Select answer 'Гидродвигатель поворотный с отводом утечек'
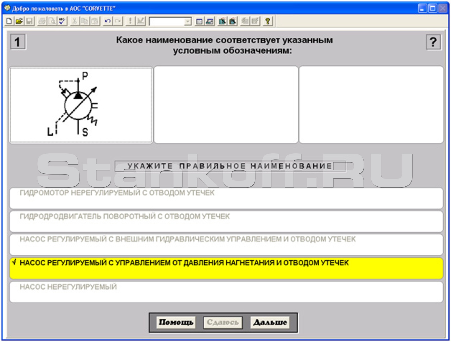 coord(226,222)
